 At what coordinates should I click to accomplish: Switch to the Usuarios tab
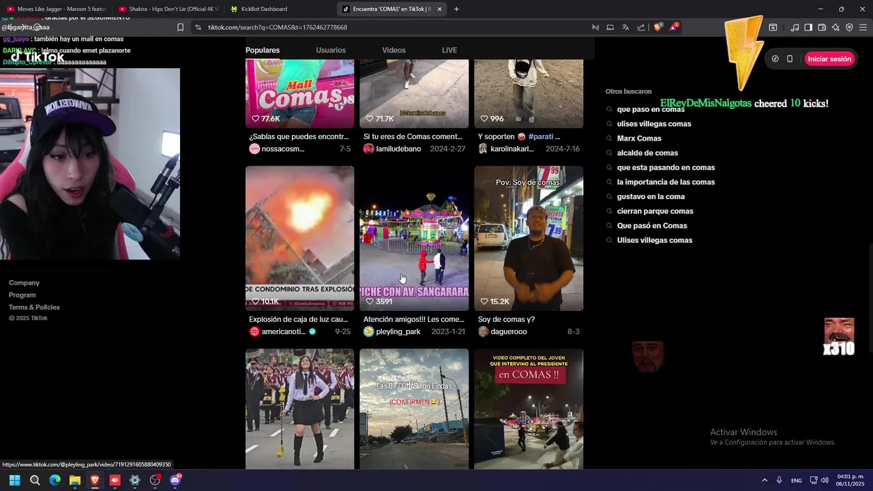tap(331, 50)
